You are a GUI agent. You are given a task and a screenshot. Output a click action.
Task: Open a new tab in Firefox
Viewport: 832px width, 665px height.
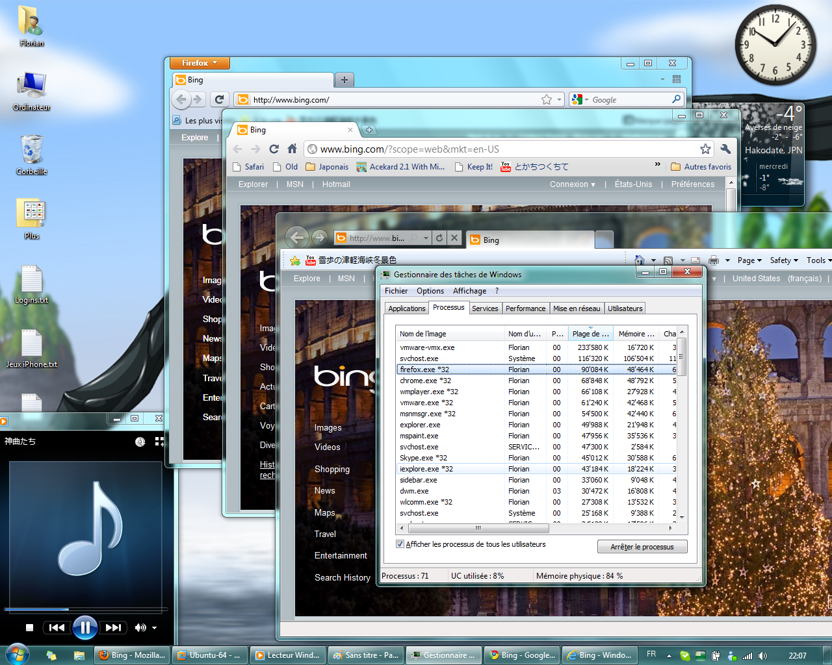click(x=344, y=80)
